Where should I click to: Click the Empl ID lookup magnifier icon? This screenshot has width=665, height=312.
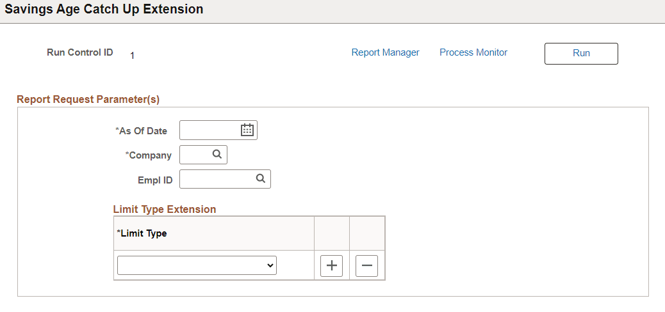pos(261,179)
